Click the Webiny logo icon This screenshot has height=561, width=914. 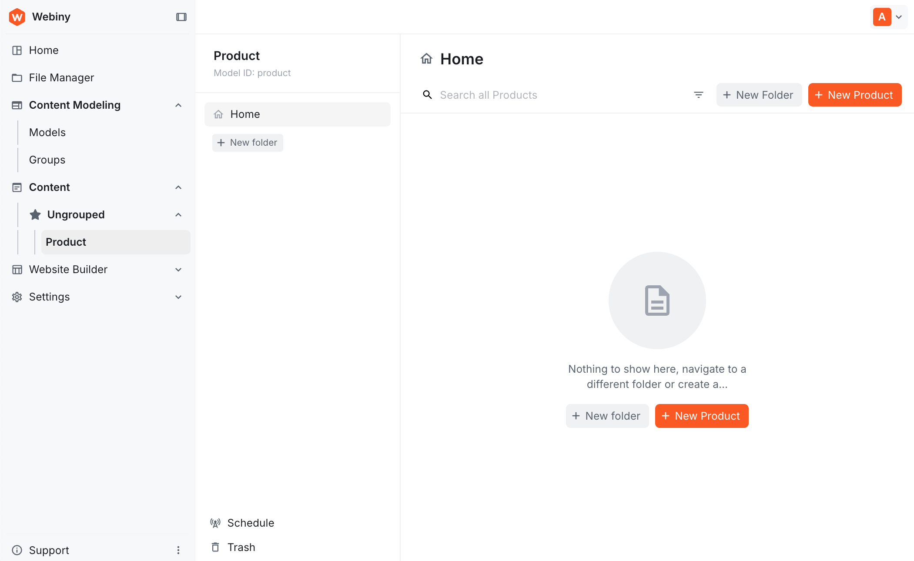(17, 17)
